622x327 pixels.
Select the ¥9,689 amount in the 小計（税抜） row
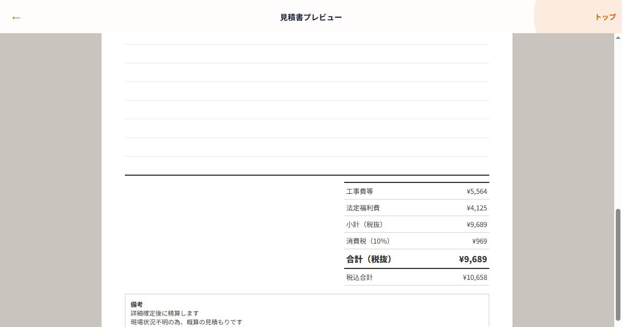coord(477,224)
